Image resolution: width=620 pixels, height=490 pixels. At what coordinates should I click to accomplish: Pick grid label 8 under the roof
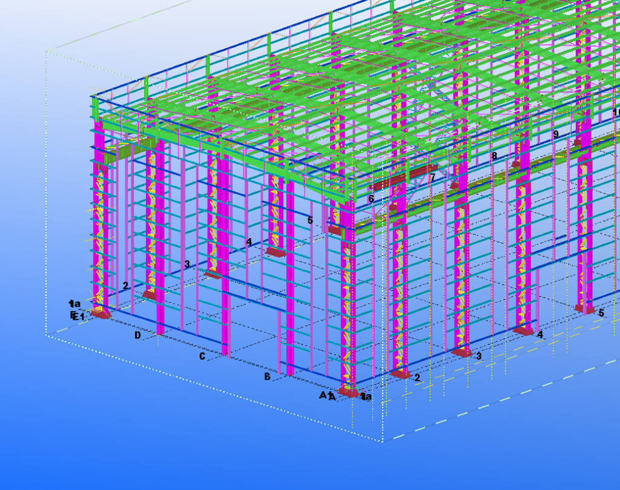[494, 156]
